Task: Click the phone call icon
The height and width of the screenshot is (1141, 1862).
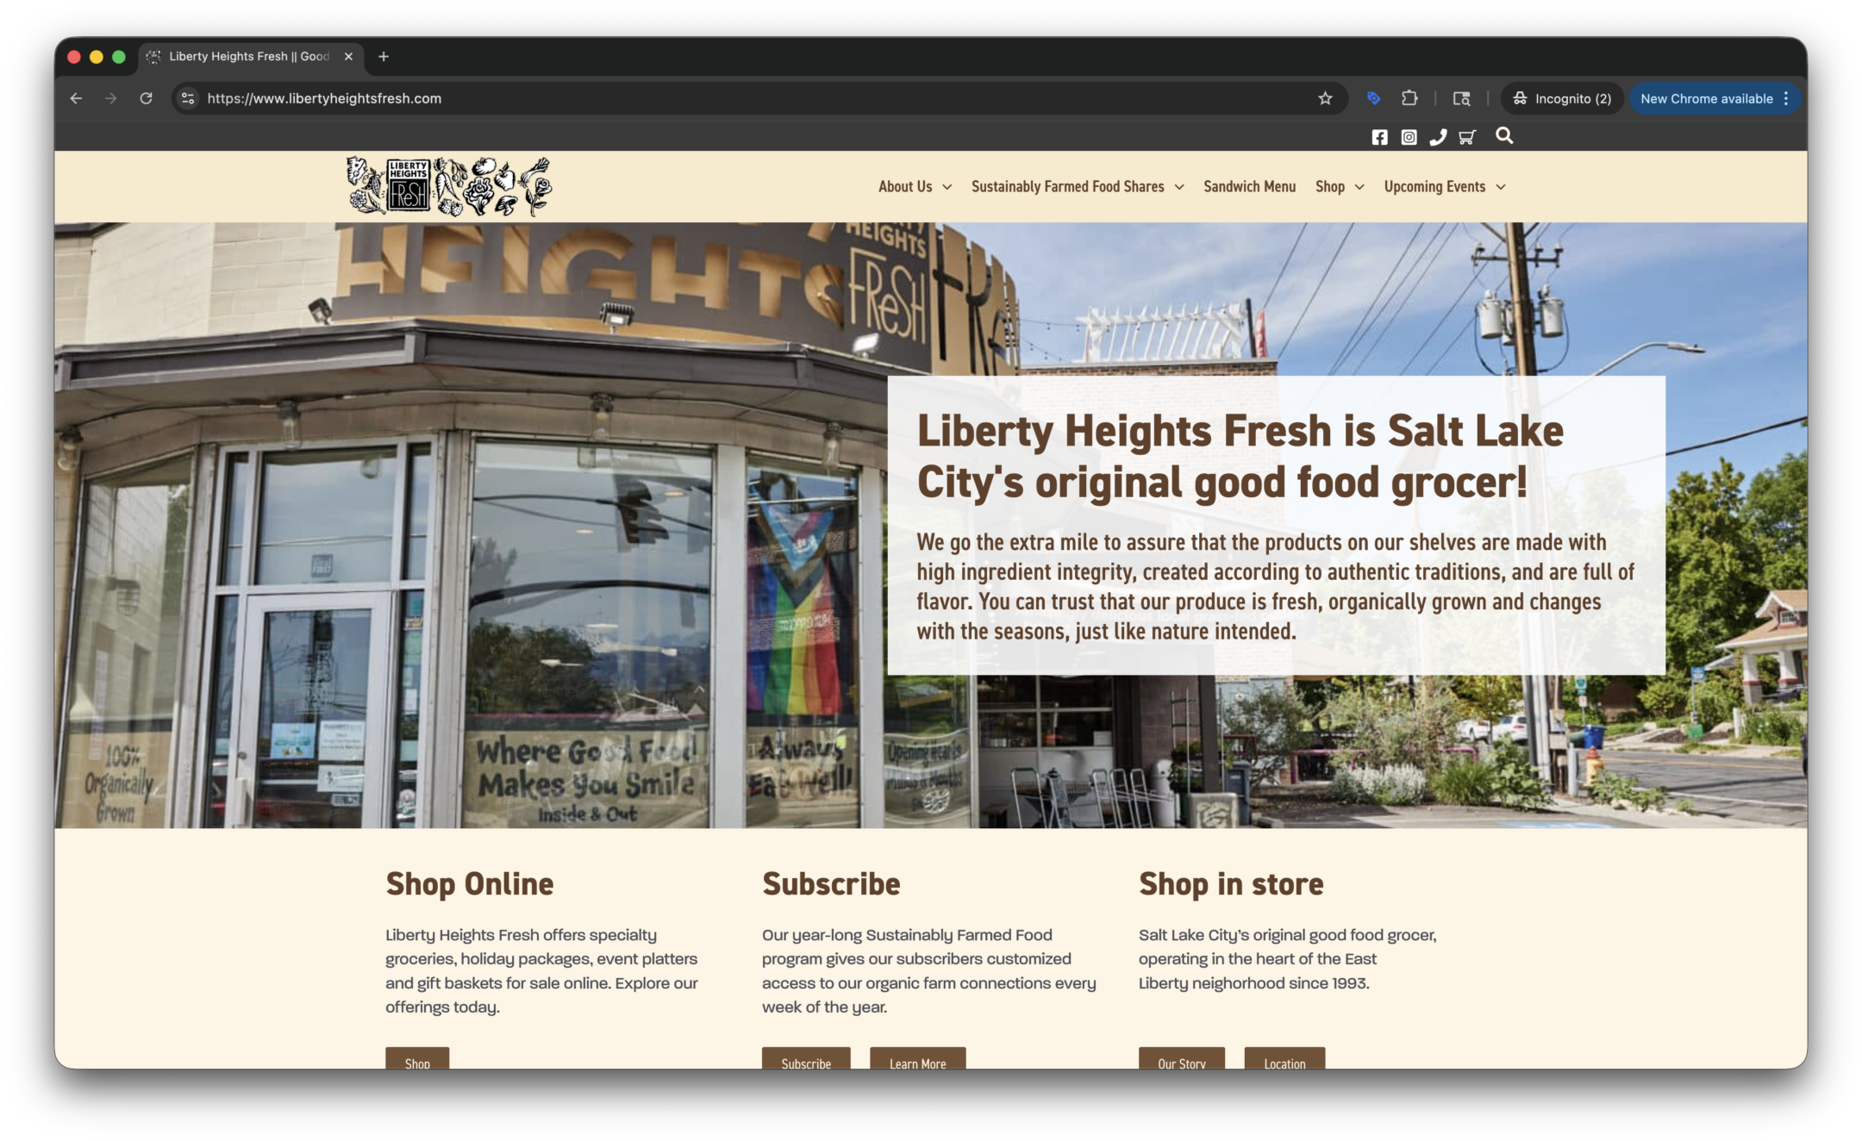Action: pos(1438,137)
